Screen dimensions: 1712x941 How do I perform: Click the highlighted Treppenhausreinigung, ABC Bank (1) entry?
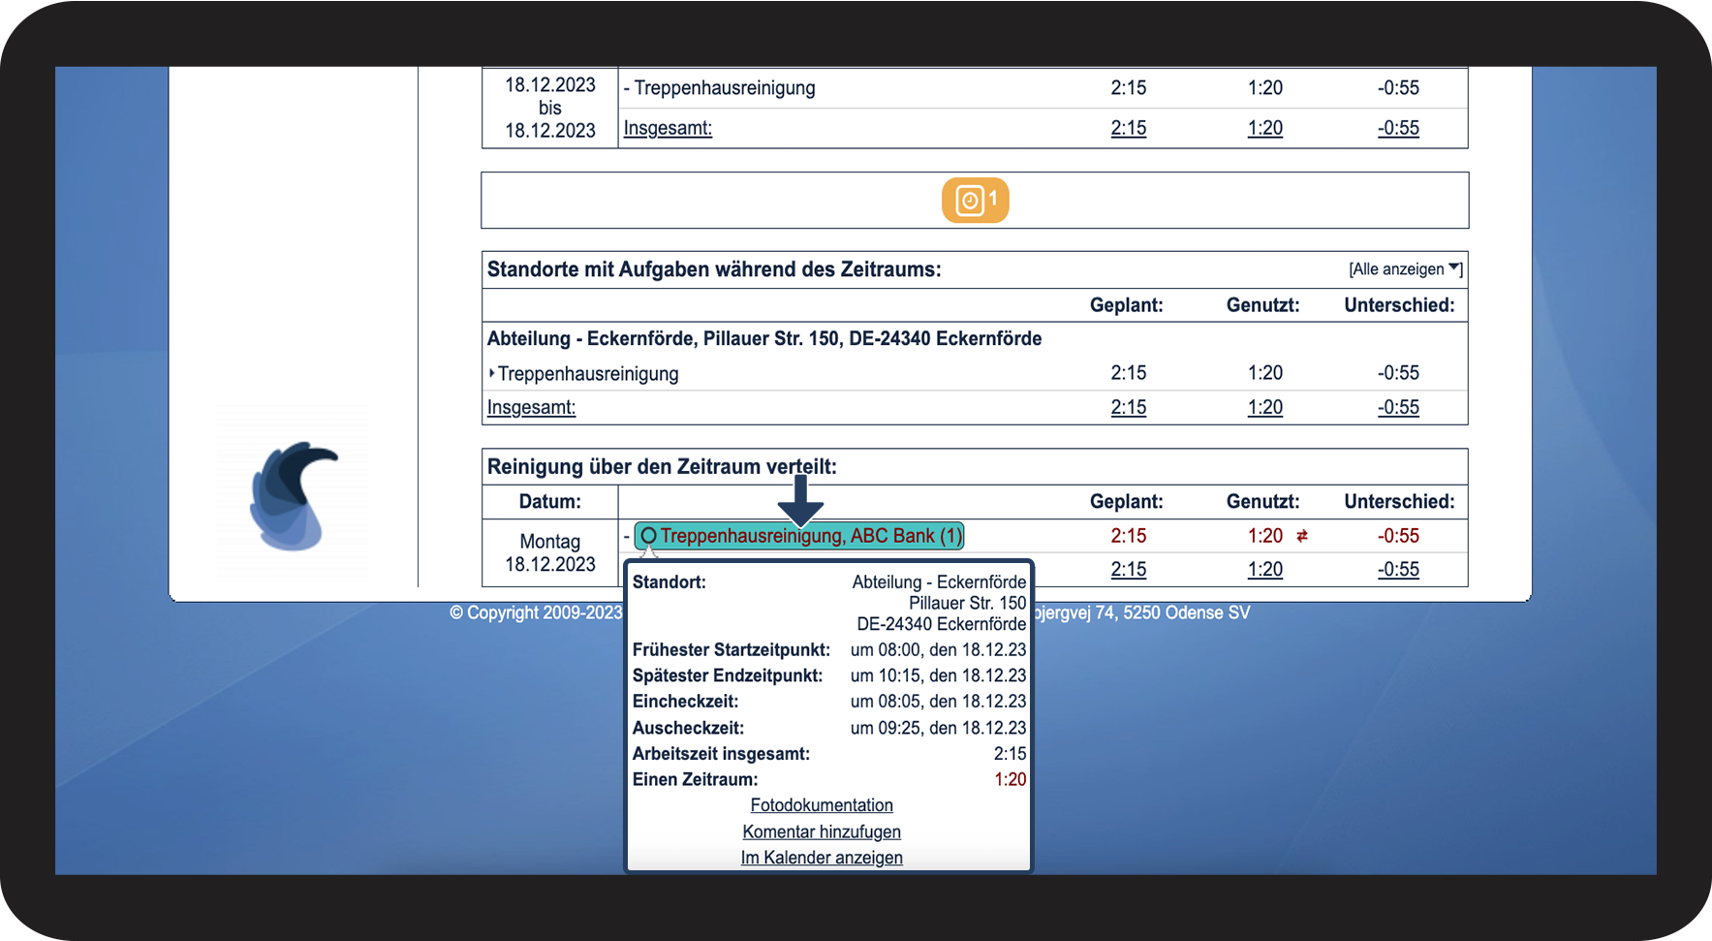point(799,536)
